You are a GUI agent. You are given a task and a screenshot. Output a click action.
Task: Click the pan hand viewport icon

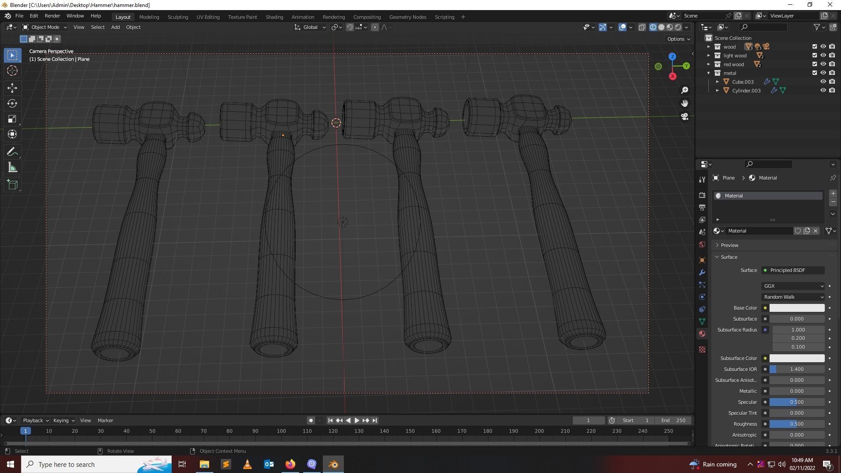tap(685, 103)
